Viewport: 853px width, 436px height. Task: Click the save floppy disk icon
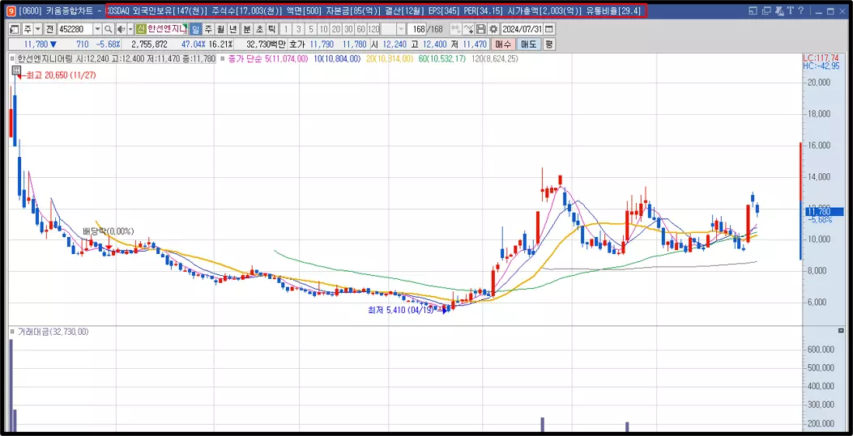pos(481,29)
